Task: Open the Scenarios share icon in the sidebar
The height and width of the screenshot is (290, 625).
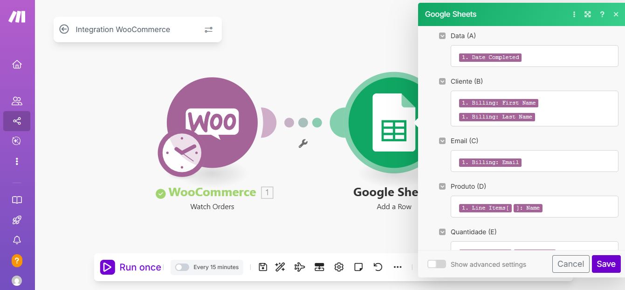Action: (17, 121)
